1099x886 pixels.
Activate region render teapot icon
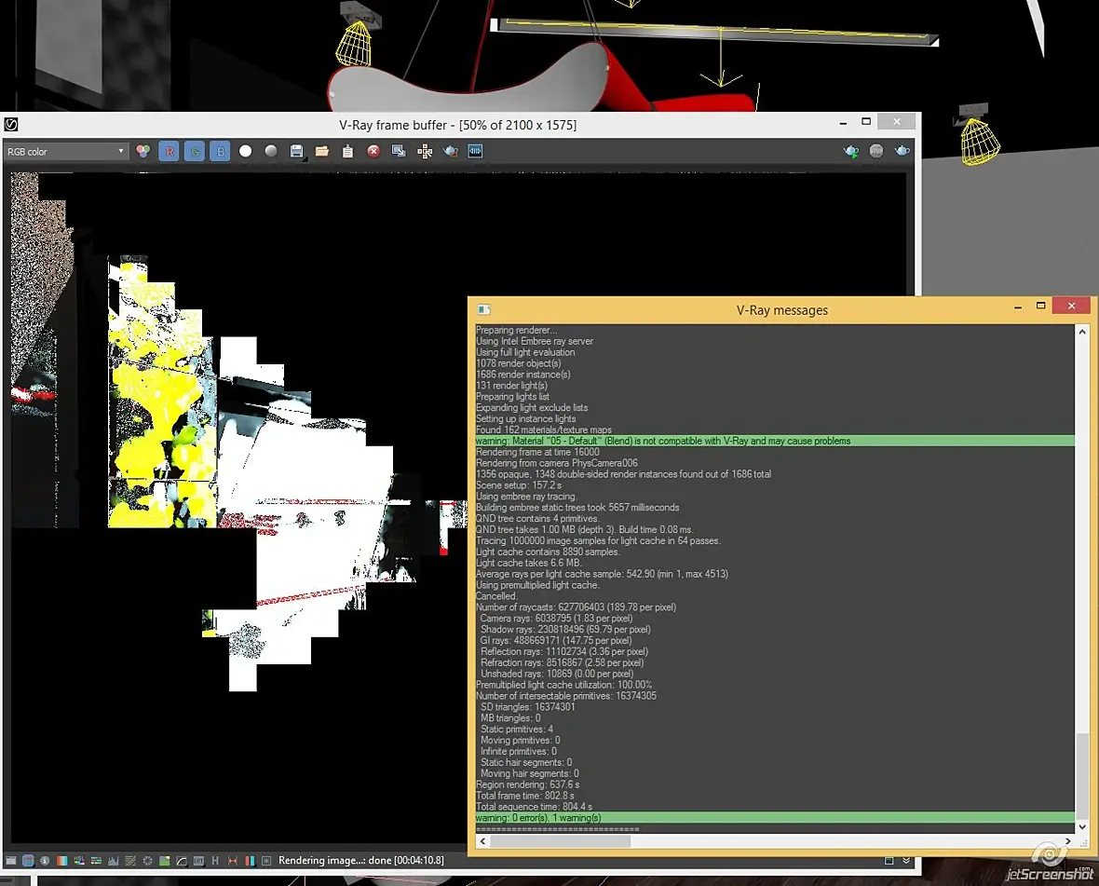tap(450, 151)
